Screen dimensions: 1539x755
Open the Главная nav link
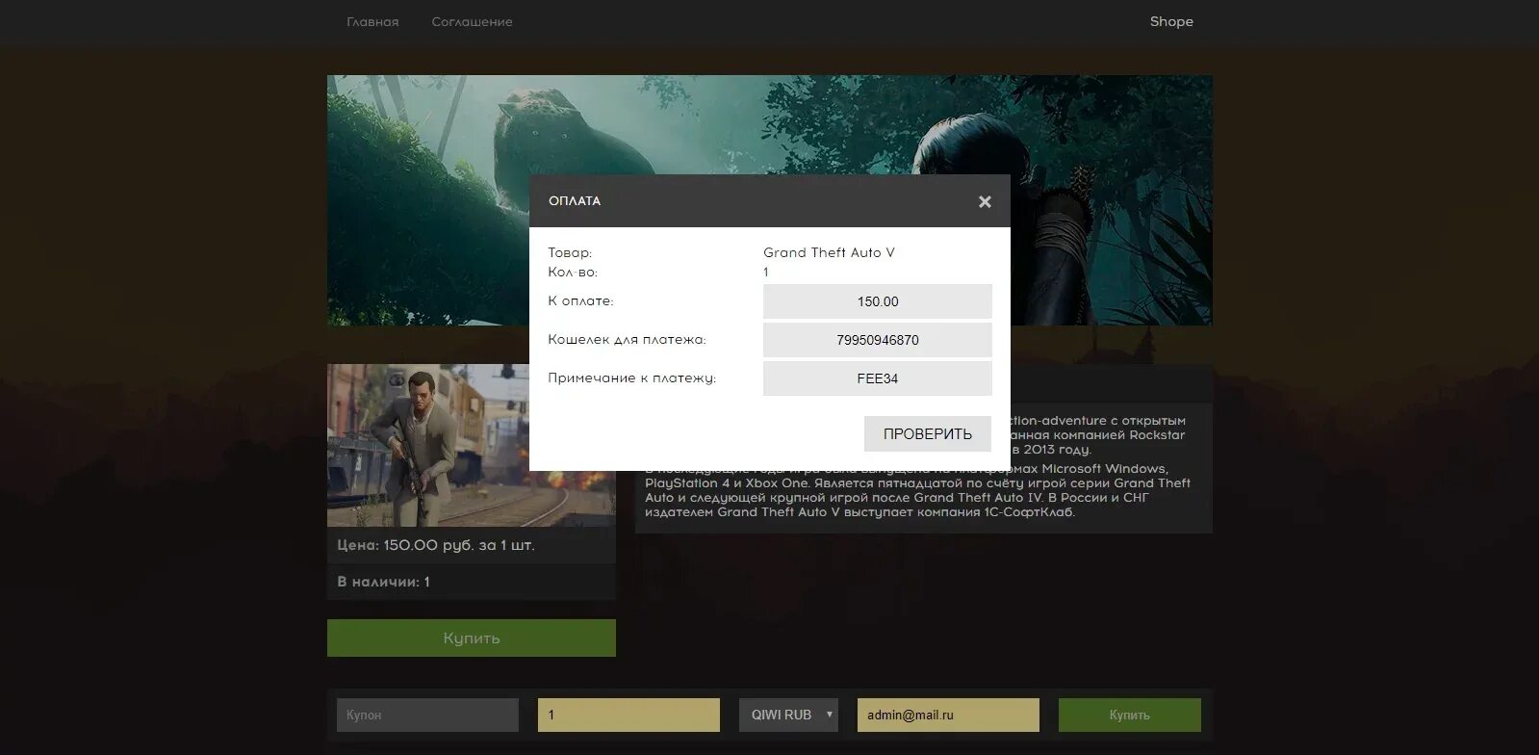click(372, 21)
